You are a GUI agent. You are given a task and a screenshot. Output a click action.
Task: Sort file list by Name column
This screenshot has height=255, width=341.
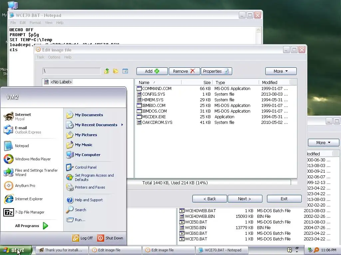coord(158,82)
